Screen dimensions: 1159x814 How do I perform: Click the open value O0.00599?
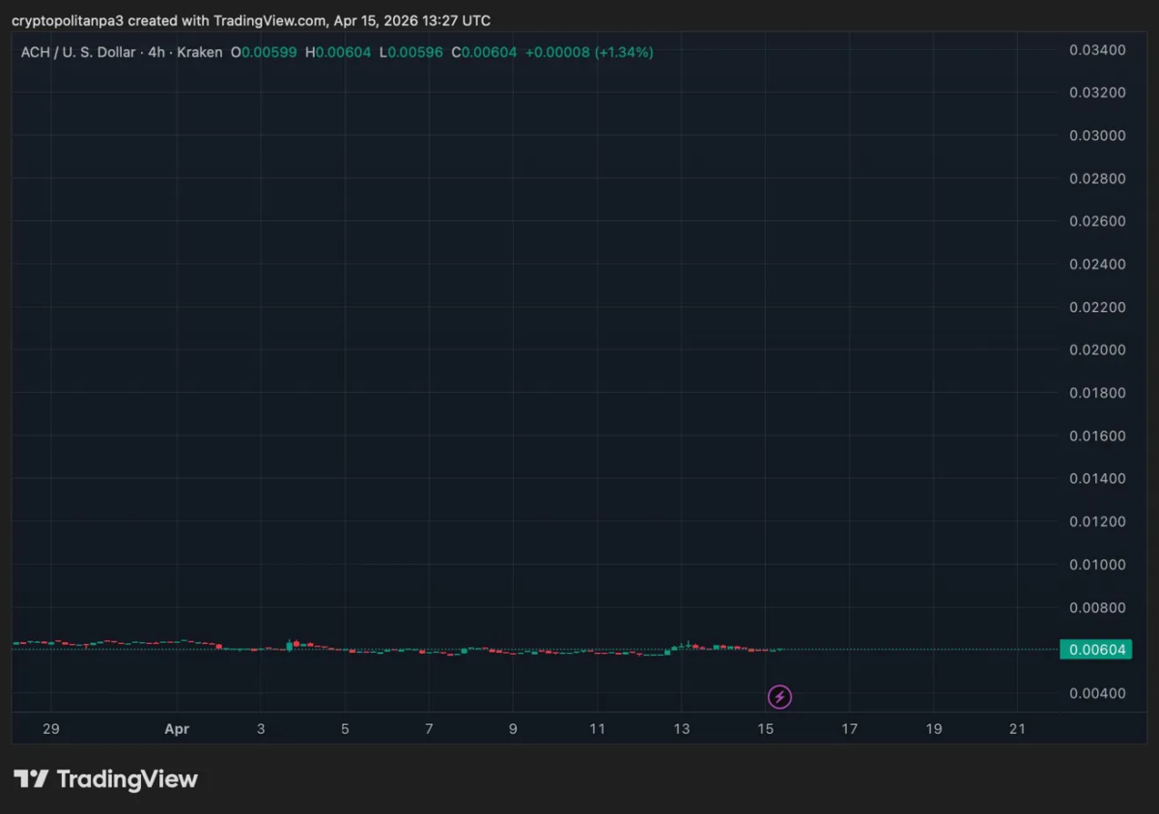[264, 52]
